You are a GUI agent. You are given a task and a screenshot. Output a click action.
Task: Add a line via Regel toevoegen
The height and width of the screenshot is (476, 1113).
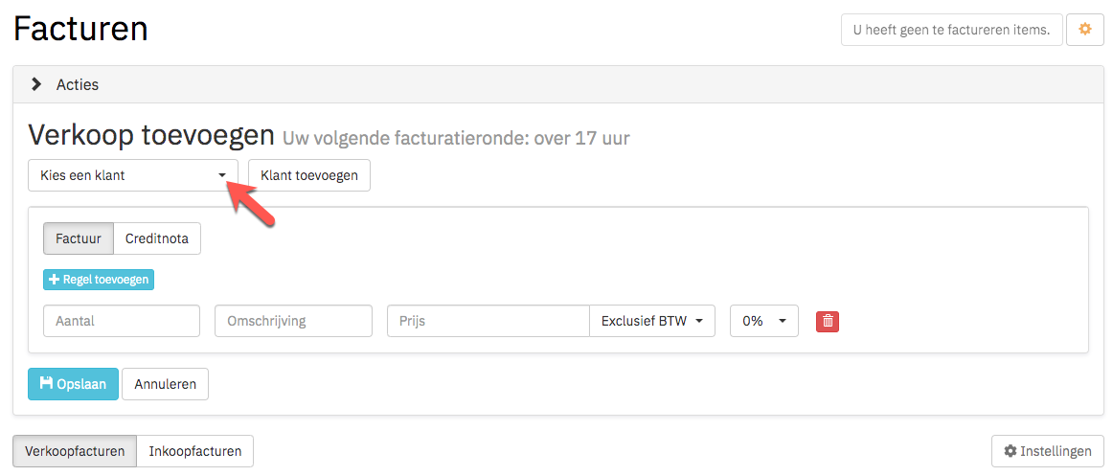pyautogui.click(x=99, y=280)
